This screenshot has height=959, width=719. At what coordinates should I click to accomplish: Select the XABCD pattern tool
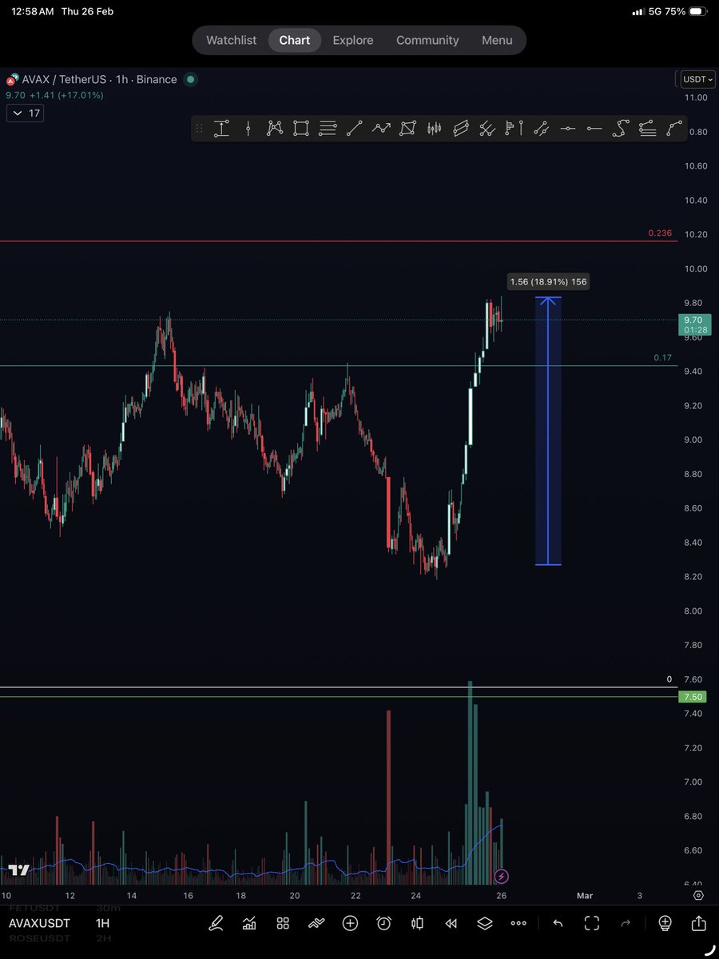tap(275, 128)
